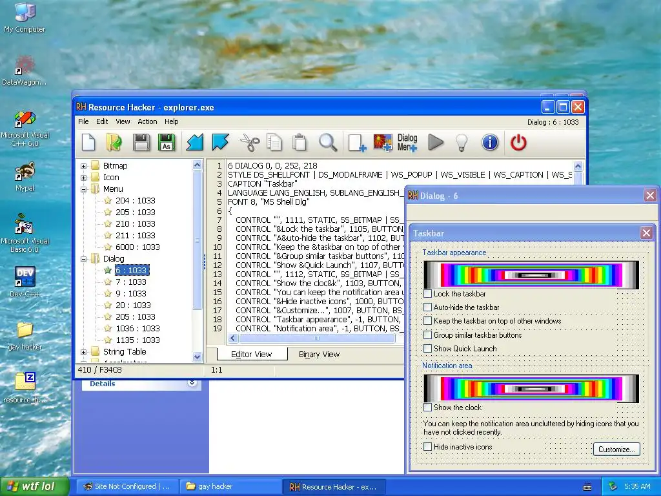Open a file with the folder icon
This screenshot has width=661, height=496.
[114, 142]
